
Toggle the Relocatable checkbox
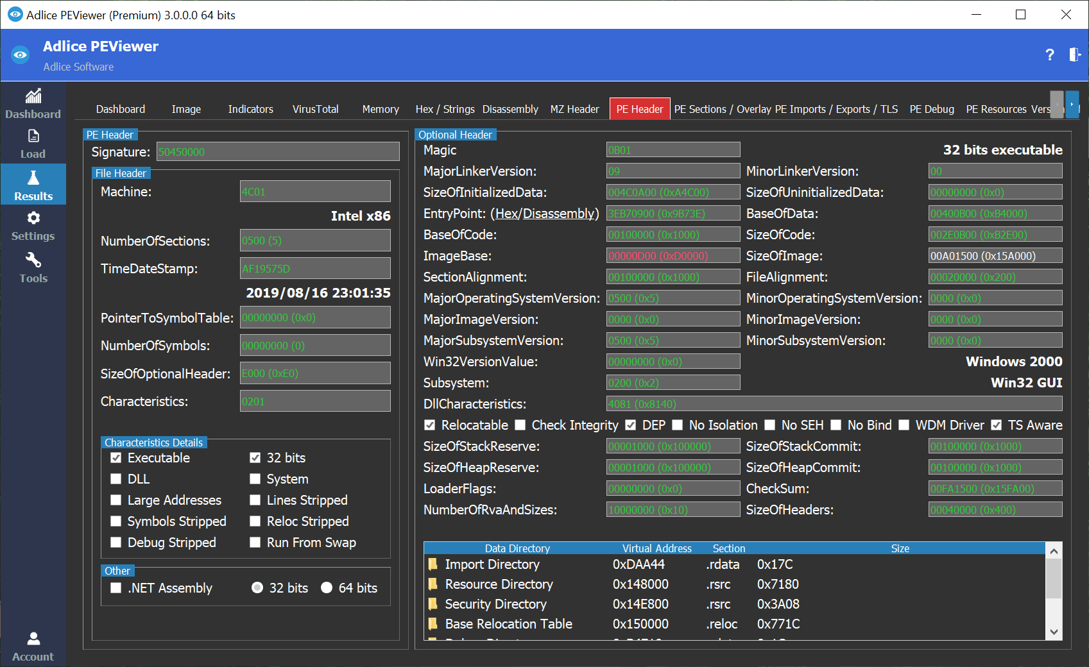(430, 425)
